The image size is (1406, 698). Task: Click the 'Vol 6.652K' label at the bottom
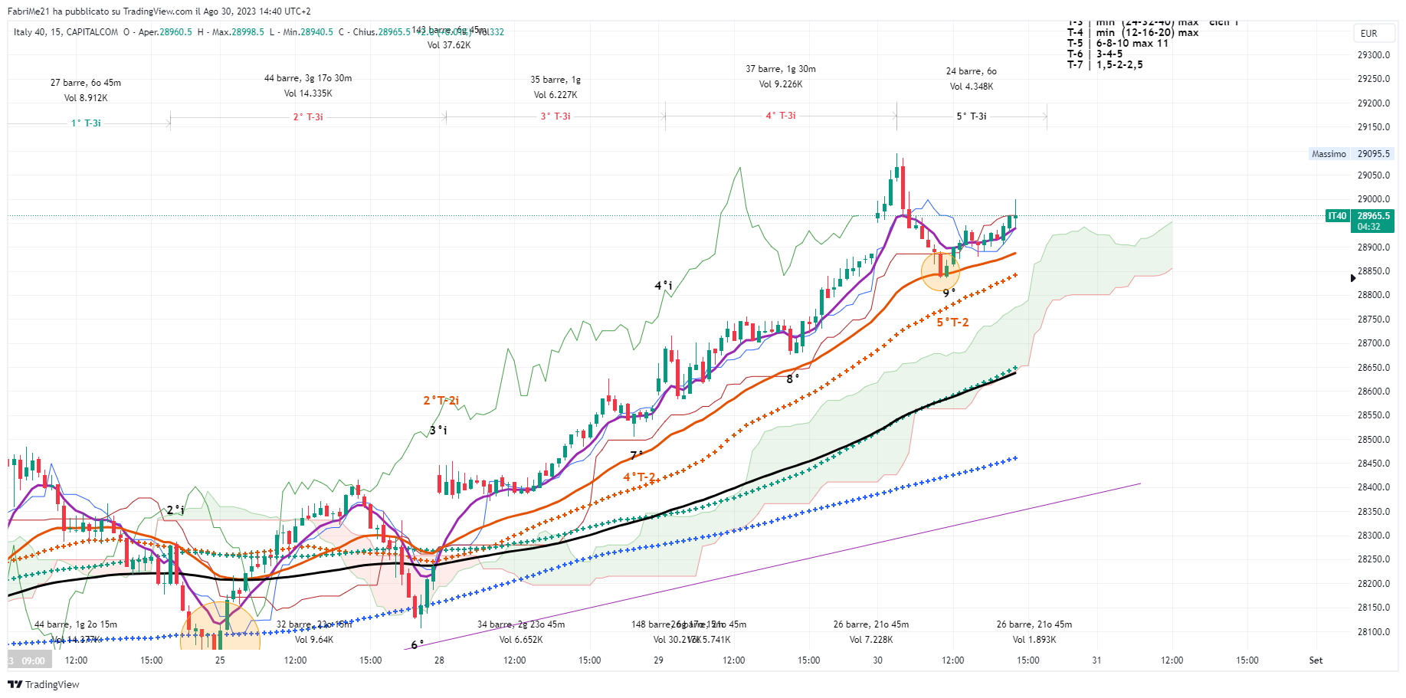pyautogui.click(x=521, y=640)
